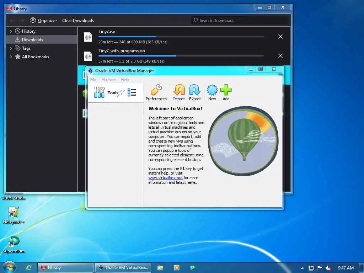Click the Library back arrow

(12, 20)
